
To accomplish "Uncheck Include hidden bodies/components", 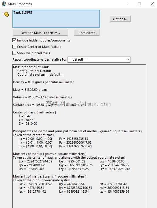I will 14,40.
